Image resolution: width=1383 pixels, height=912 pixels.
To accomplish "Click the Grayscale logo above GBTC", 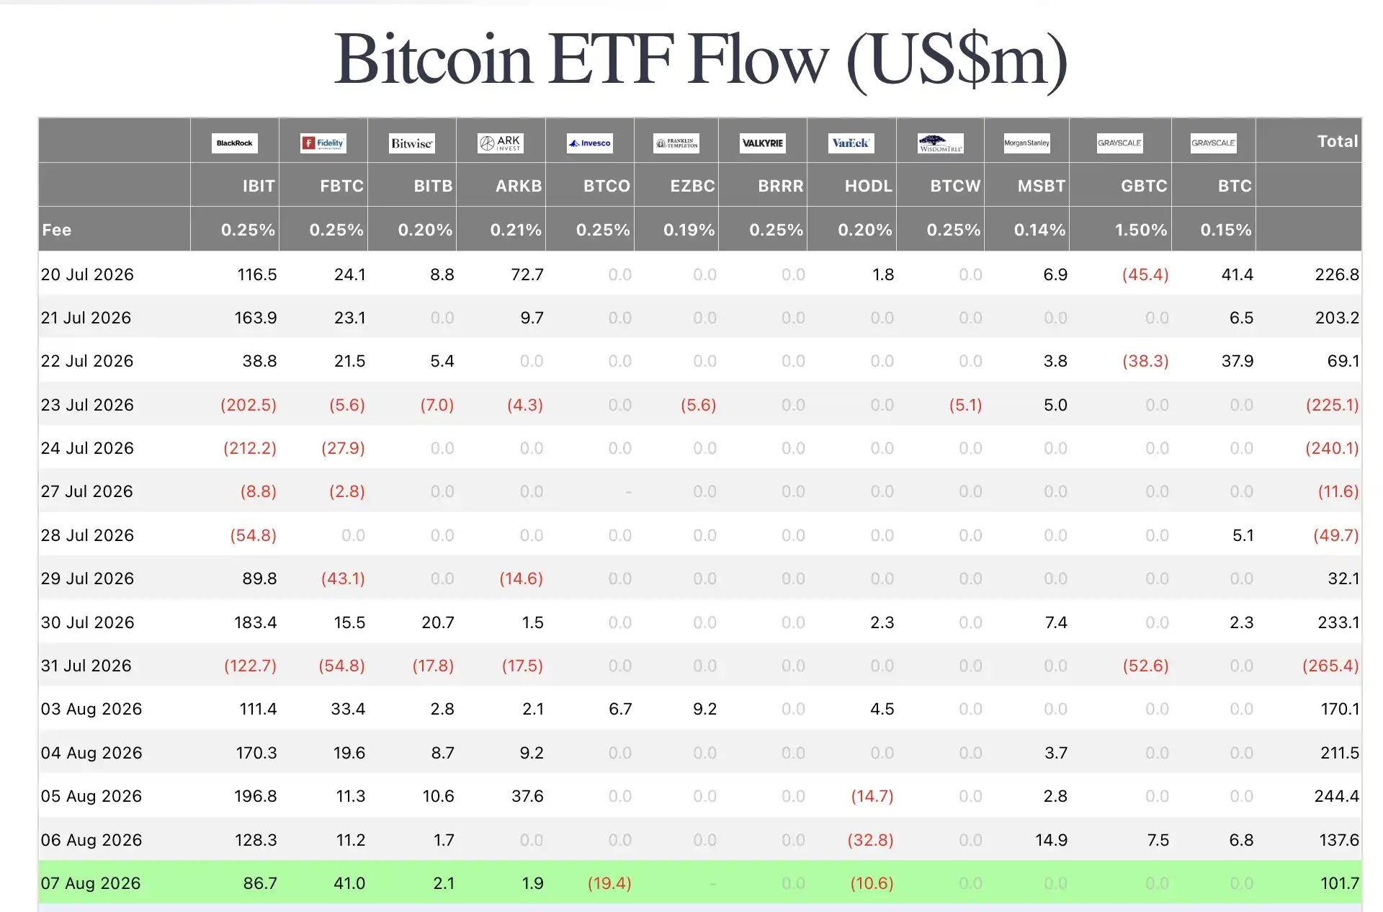I will tap(1120, 143).
